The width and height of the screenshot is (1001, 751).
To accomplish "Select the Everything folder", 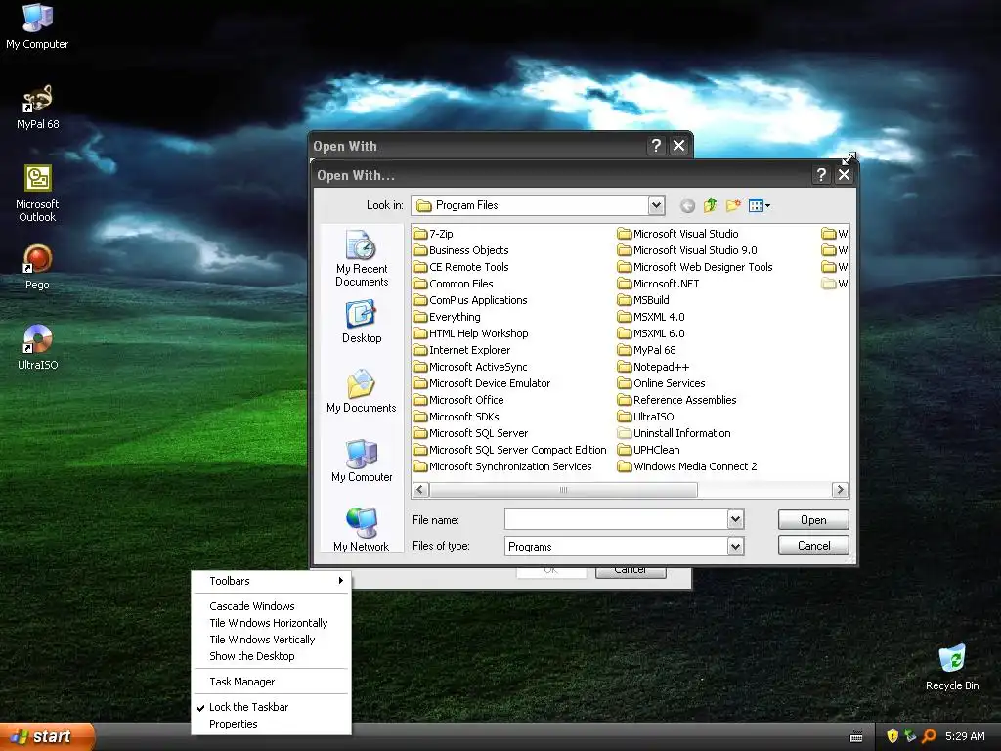I will (x=446, y=317).
